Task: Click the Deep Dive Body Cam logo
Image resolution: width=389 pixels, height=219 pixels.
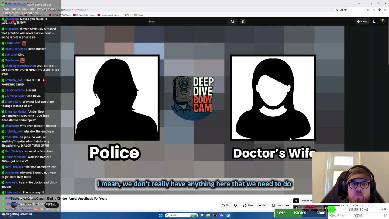Action: click(x=193, y=98)
